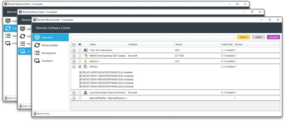285x121 pixels.
Task: Check the 7-Zip 18.01 checkbox
Action: tap(80, 50)
